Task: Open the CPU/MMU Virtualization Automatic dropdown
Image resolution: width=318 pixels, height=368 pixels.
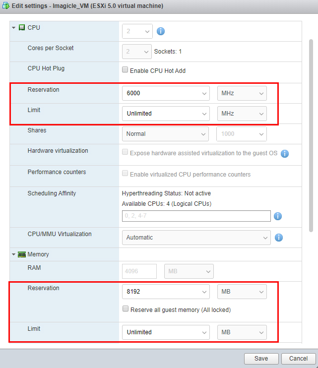Action: [x=196, y=238]
